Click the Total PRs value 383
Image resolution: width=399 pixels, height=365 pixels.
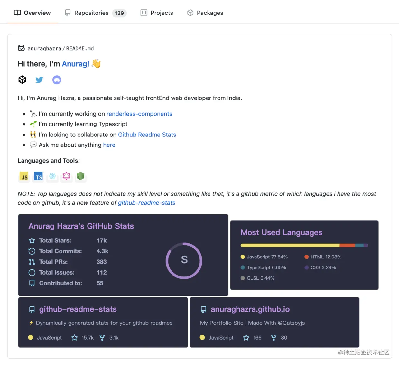[x=102, y=262]
